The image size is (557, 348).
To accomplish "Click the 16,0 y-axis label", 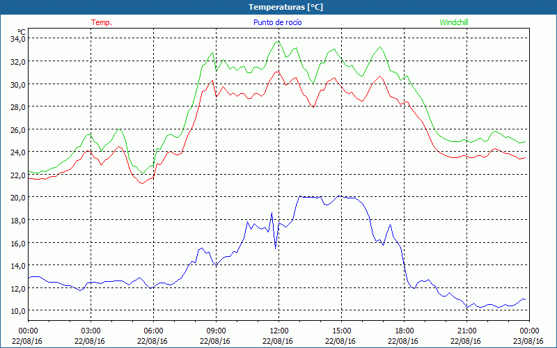I will 18,243.
